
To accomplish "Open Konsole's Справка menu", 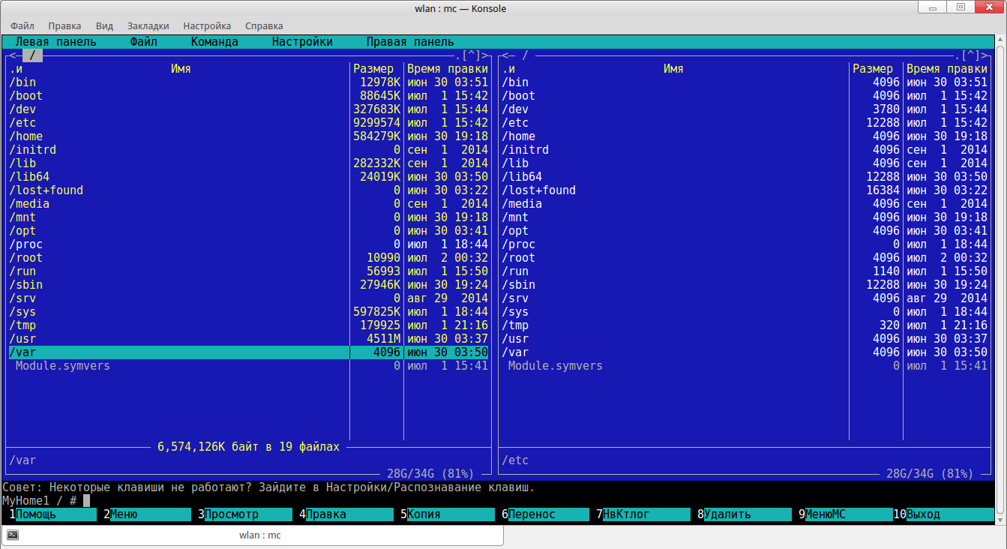I will click(x=264, y=25).
